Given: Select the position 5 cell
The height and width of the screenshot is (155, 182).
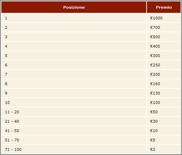Looking at the screenshot, I should (74, 56).
